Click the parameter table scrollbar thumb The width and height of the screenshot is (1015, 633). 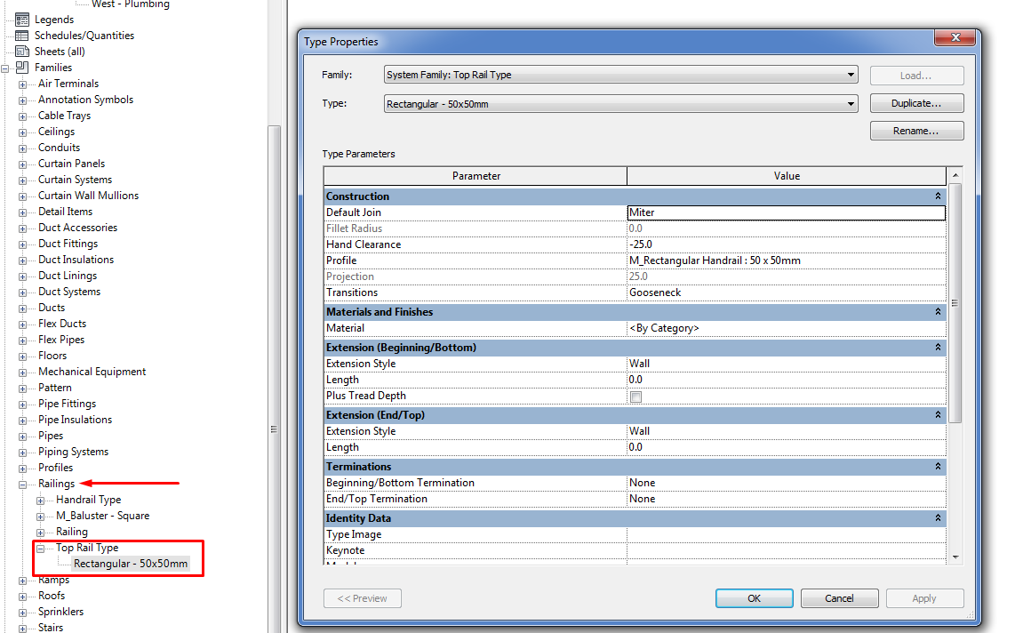click(x=955, y=303)
